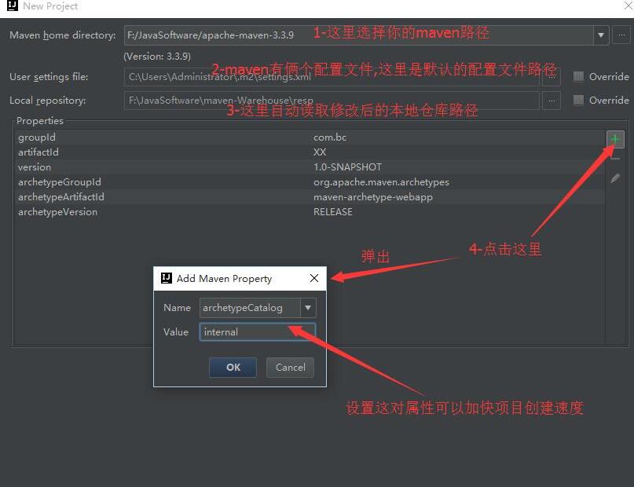Click the Value field containing internal
The height and width of the screenshot is (487, 634).
pos(257,331)
